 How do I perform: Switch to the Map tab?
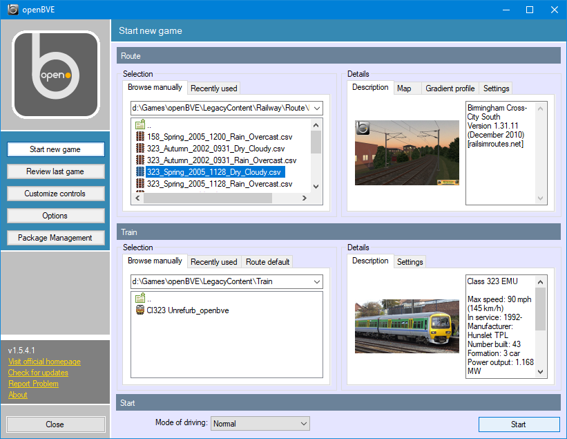click(407, 88)
